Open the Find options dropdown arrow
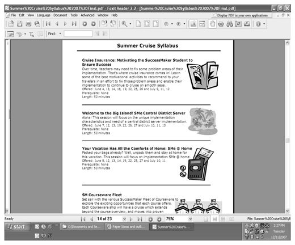Viewport: 295px width, 245px height. pyautogui.click(x=60, y=33)
